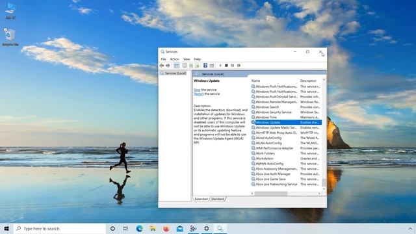Click gear icon of Workstation service row
The height and width of the screenshot is (234, 416).
tap(253, 159)
